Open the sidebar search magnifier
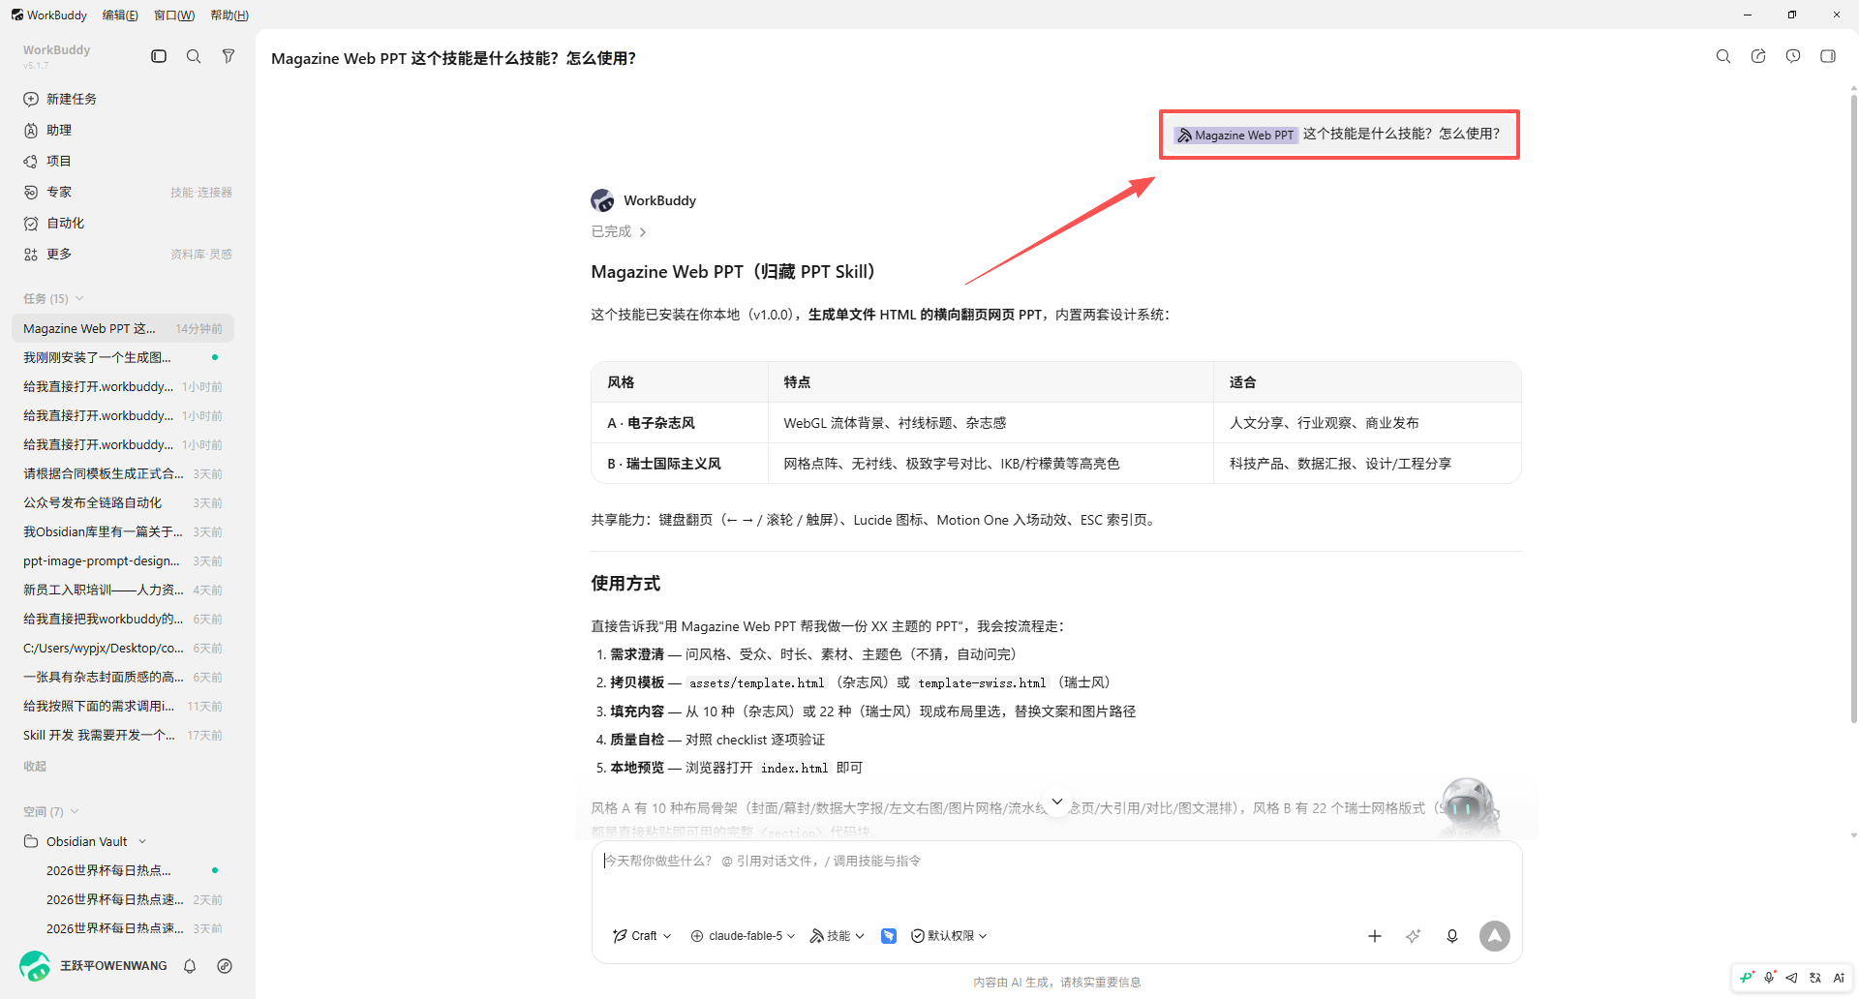 [x=194, y=56]
